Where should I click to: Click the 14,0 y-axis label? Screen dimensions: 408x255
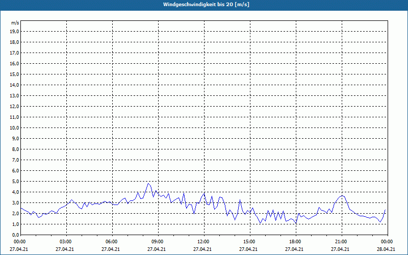[x=15, y=85]
